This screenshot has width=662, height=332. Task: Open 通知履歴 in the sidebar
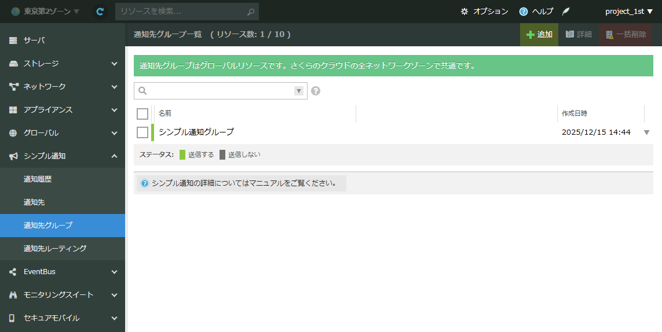(x=38, y=179)
